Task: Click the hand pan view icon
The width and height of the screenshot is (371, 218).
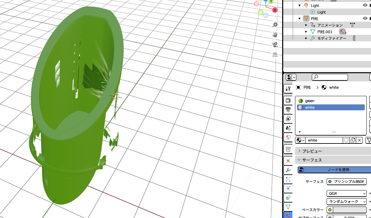Action: tap(275, 35)
